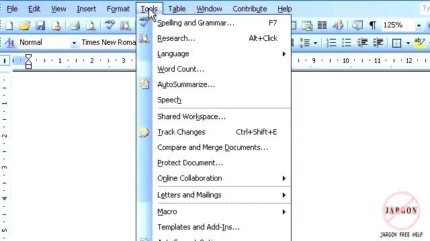Click the Permission icon next to Save
Screen dimensions: 430x241
tap(56, 25)
